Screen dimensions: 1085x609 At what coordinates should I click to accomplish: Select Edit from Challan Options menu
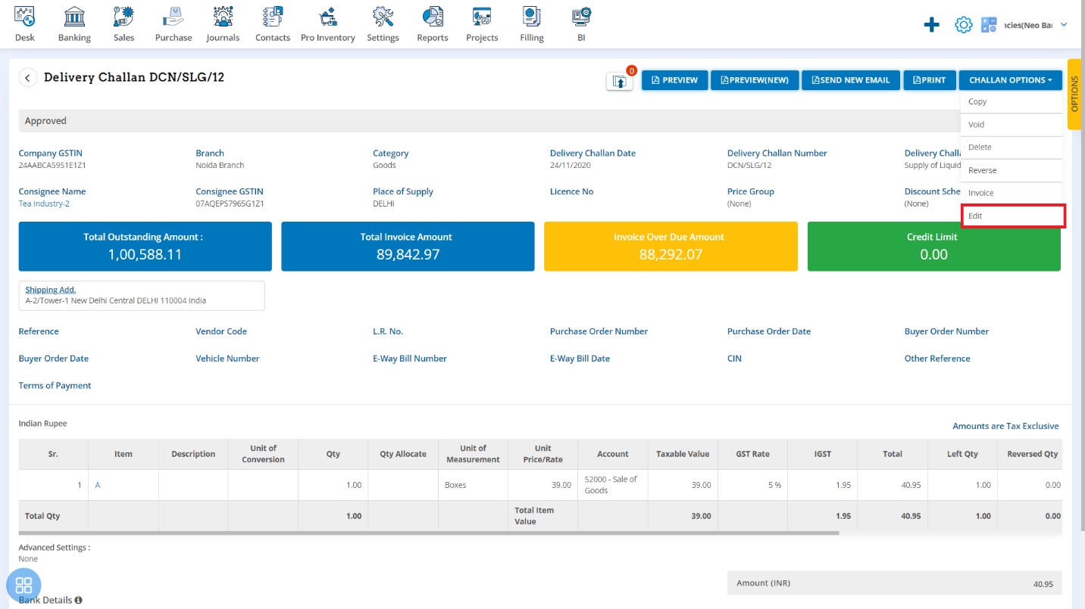coord(1013,216)
